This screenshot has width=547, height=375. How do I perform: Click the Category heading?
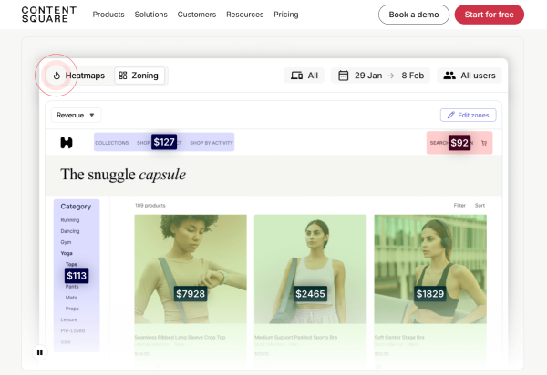point(76,207)
